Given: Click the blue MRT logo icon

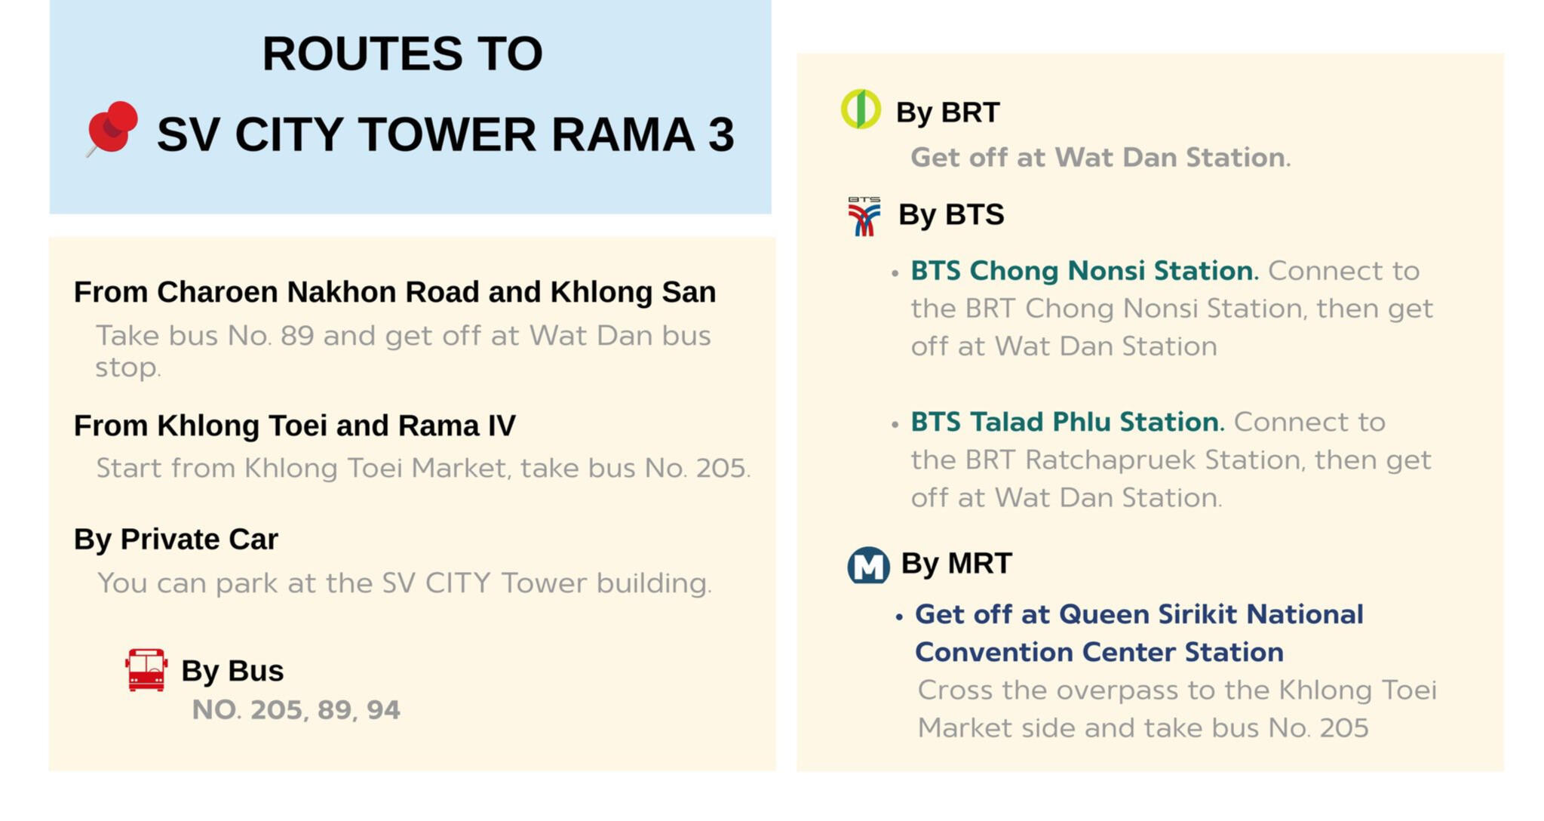Looking at the screenshot, I should point(868,566).
